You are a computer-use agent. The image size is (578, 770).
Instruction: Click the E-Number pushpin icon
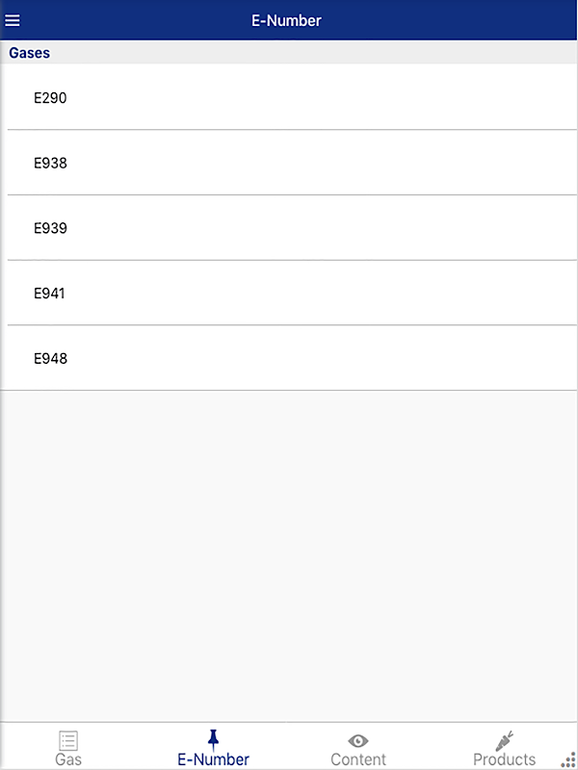tap(213, 739)
